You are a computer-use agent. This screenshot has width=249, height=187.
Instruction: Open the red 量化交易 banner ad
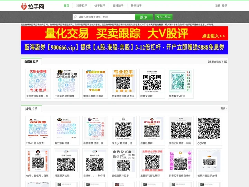(x=124, y=33)
